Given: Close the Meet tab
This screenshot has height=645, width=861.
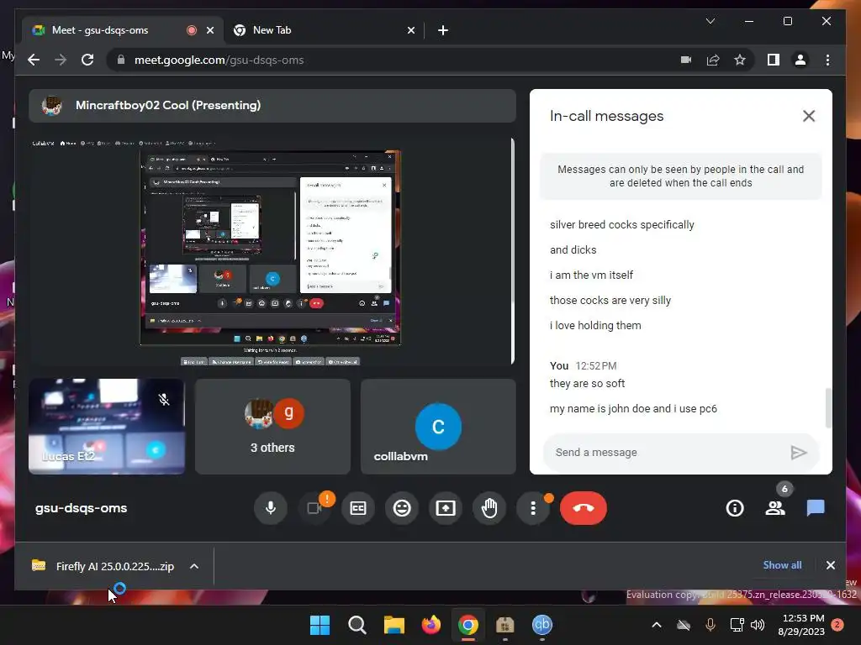Looking at the screenshot, I should click(209, 30).
